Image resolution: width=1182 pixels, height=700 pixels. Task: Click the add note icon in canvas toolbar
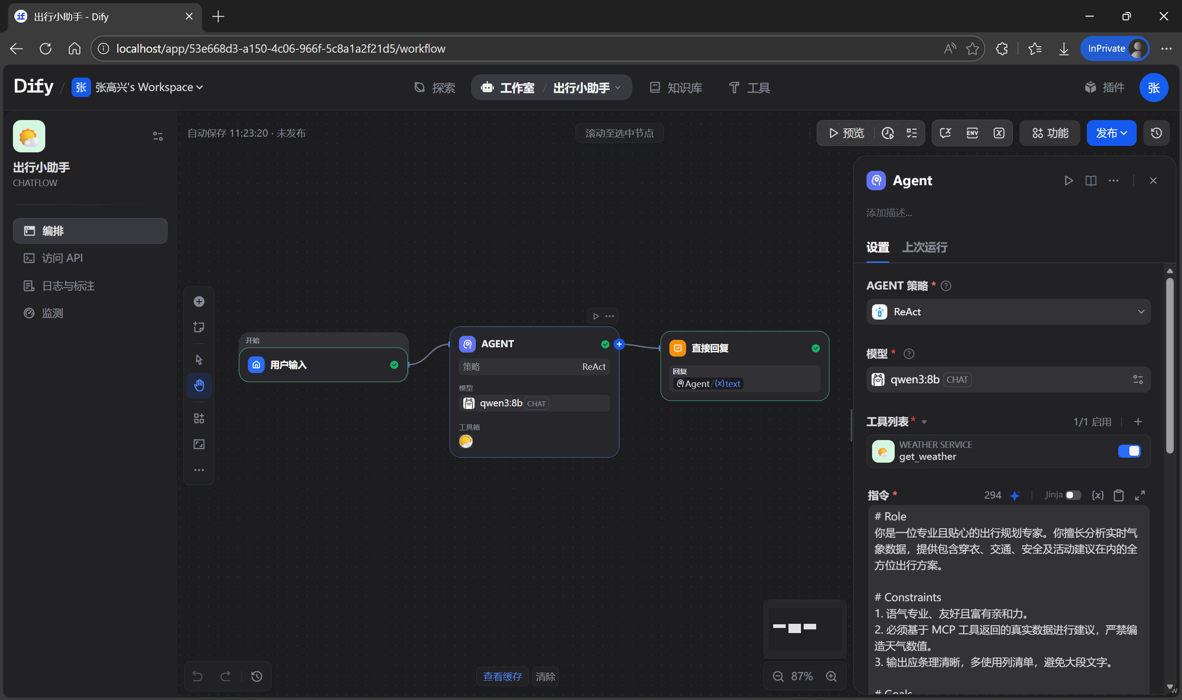point(199,327)
